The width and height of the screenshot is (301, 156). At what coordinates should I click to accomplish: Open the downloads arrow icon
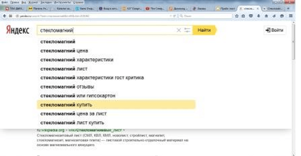click(258, 16)
